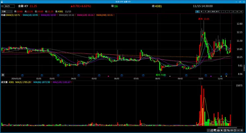Click the SMA(60) 10.34 label

(66, 15)
